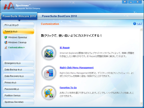Click the blue help question mark icon
This screenshot has width=144, height=108.
coord(135,24)
